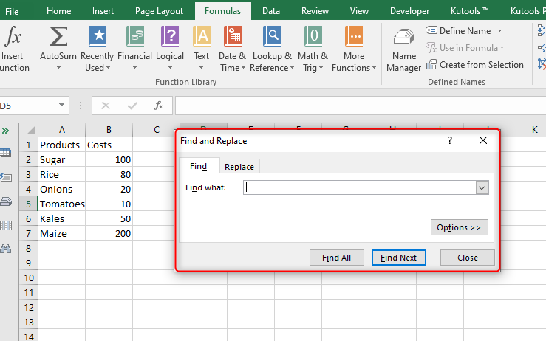This screenshot has height=341, width=546.
Task: Open the File tab
Action: point(12,11)
